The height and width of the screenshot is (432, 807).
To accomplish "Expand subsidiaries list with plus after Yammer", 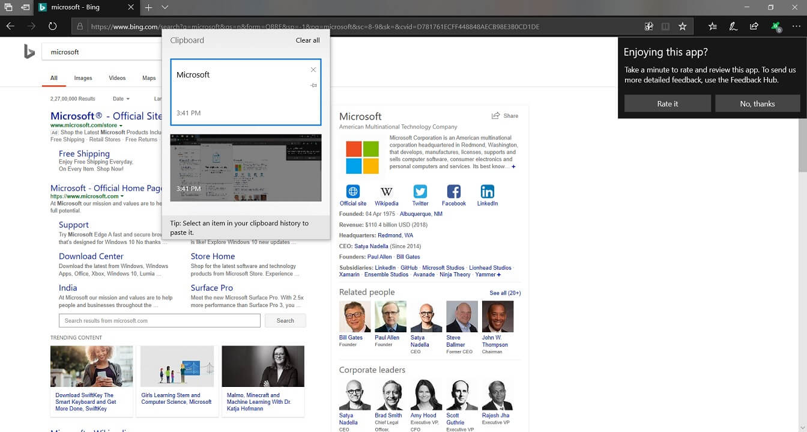I will 499,275.
